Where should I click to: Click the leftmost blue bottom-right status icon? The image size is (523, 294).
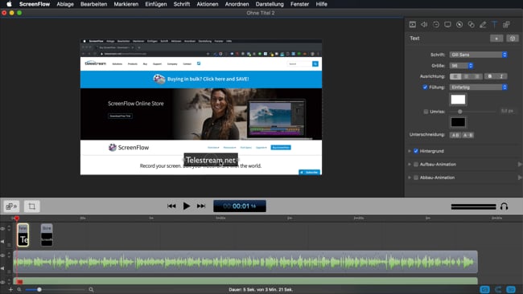pos(484,289)
